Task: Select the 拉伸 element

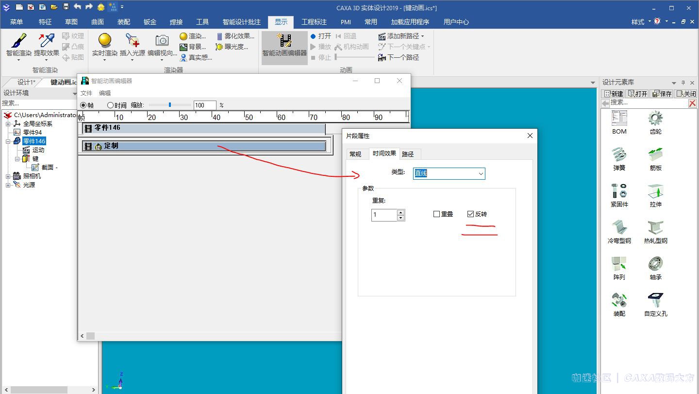Action: 655,195
